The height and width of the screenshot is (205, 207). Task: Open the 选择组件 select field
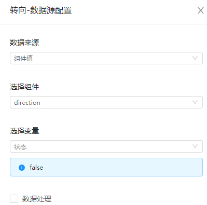106,102
